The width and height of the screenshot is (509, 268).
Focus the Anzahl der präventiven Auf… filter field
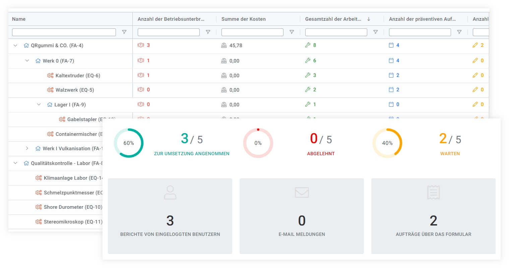point(420,32)
